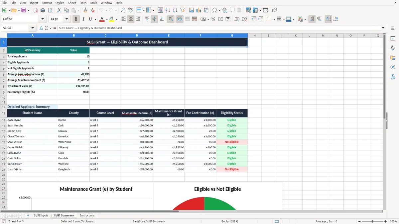Click the AutoFilter funnel icon
399x224 pixels.
click(182, 10)
